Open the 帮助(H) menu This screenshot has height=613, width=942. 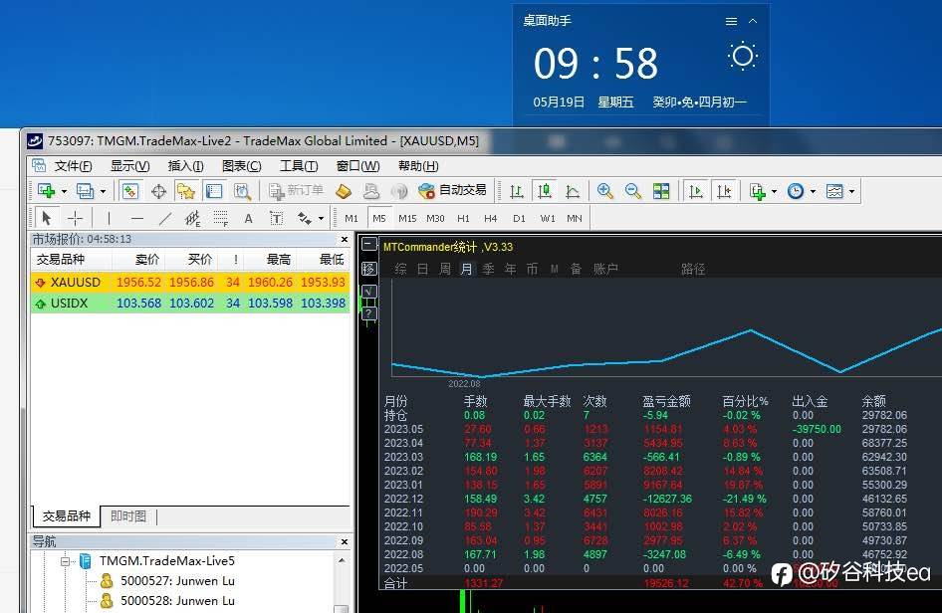pyautogui.click(x=418, y=166)
